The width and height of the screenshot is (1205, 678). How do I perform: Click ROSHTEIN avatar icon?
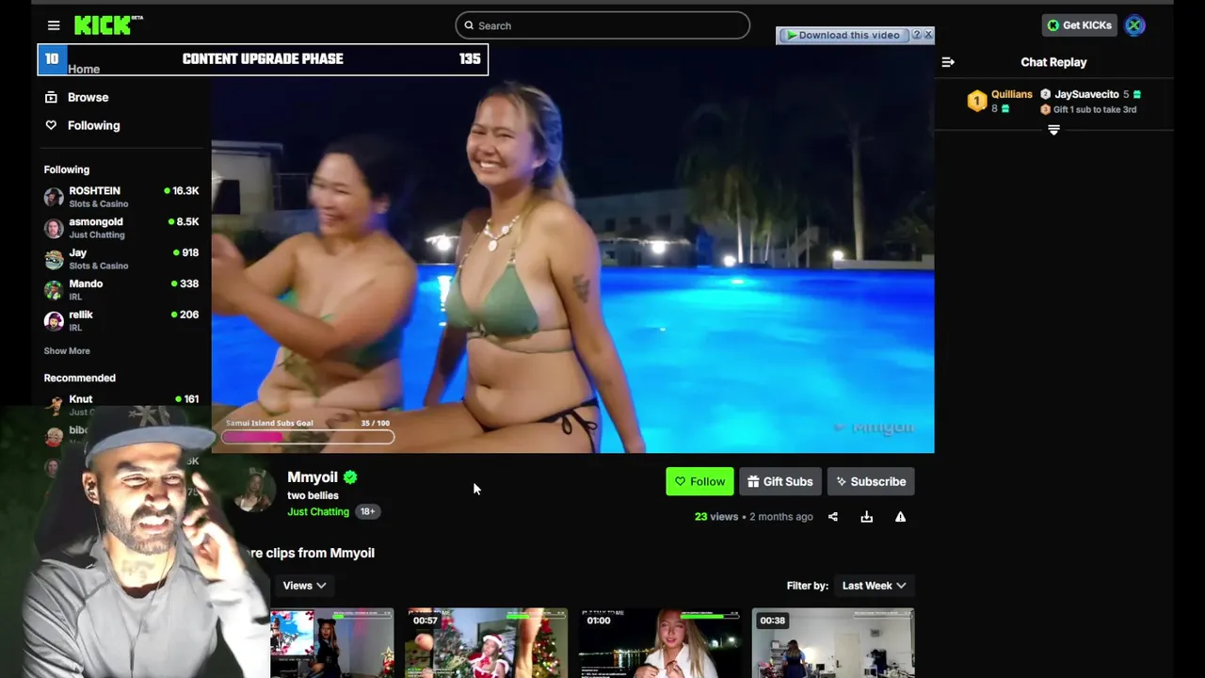[x=54, y=197]
